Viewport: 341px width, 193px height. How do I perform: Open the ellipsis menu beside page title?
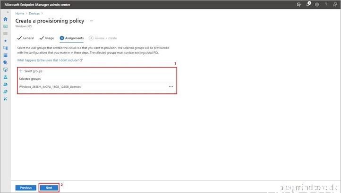[92, 21]
